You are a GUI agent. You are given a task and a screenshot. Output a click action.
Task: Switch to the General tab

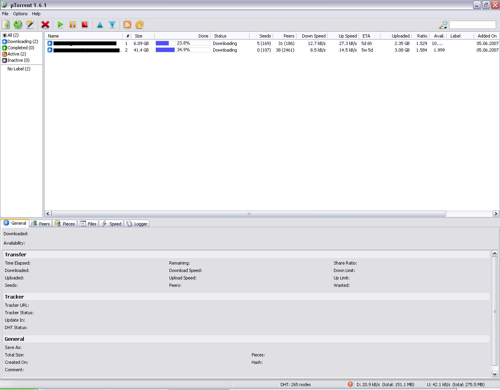point(15,223)
